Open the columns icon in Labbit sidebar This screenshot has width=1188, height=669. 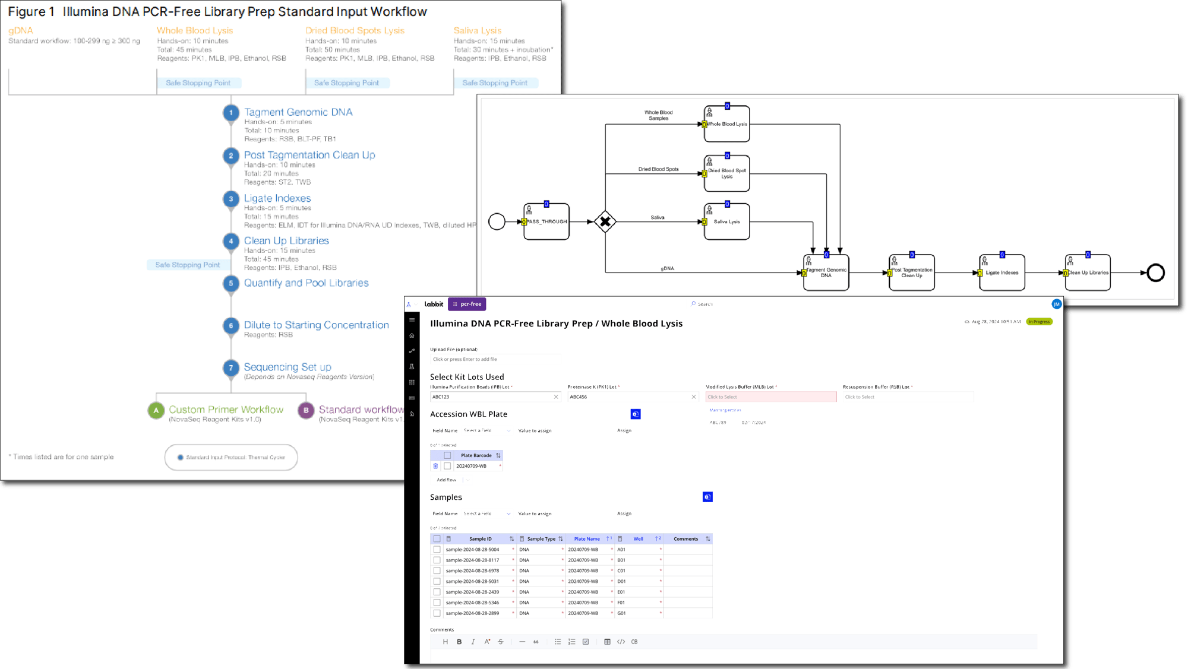[x=412, y=382]
